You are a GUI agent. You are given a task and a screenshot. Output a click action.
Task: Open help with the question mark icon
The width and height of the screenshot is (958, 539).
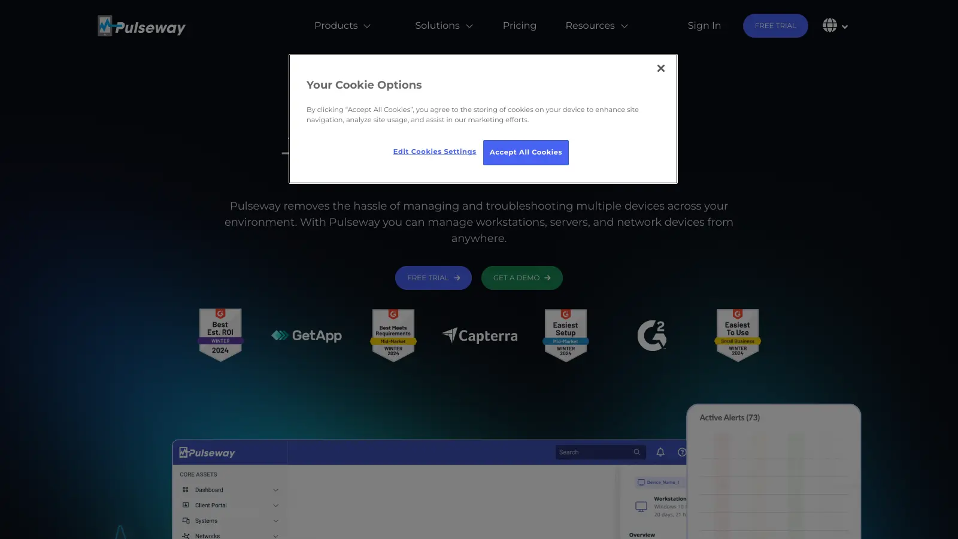pos(681,452)
